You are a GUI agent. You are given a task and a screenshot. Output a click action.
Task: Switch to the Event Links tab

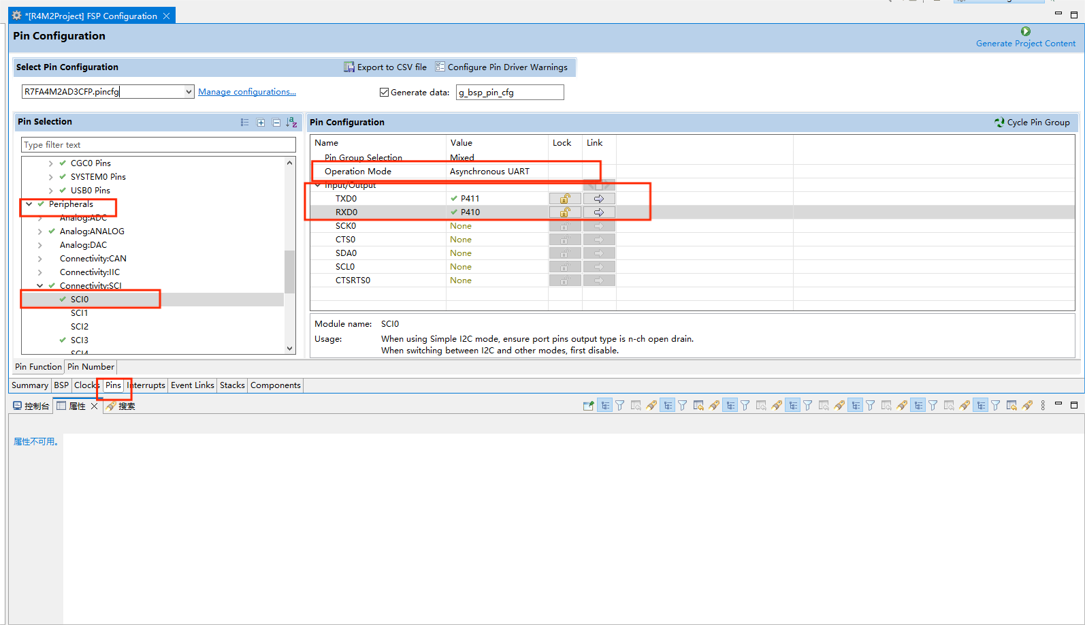click(x=193, y=385)
